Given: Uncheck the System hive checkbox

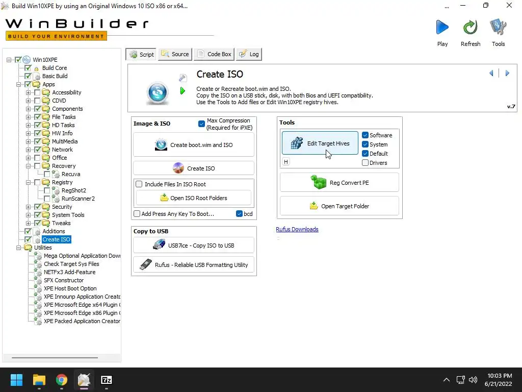Looking at the screenshot, I should [x=365, y=144].
